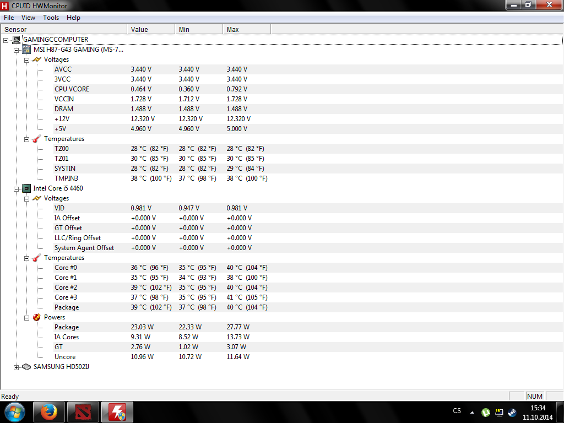Select the +12V row

(308, 119)
